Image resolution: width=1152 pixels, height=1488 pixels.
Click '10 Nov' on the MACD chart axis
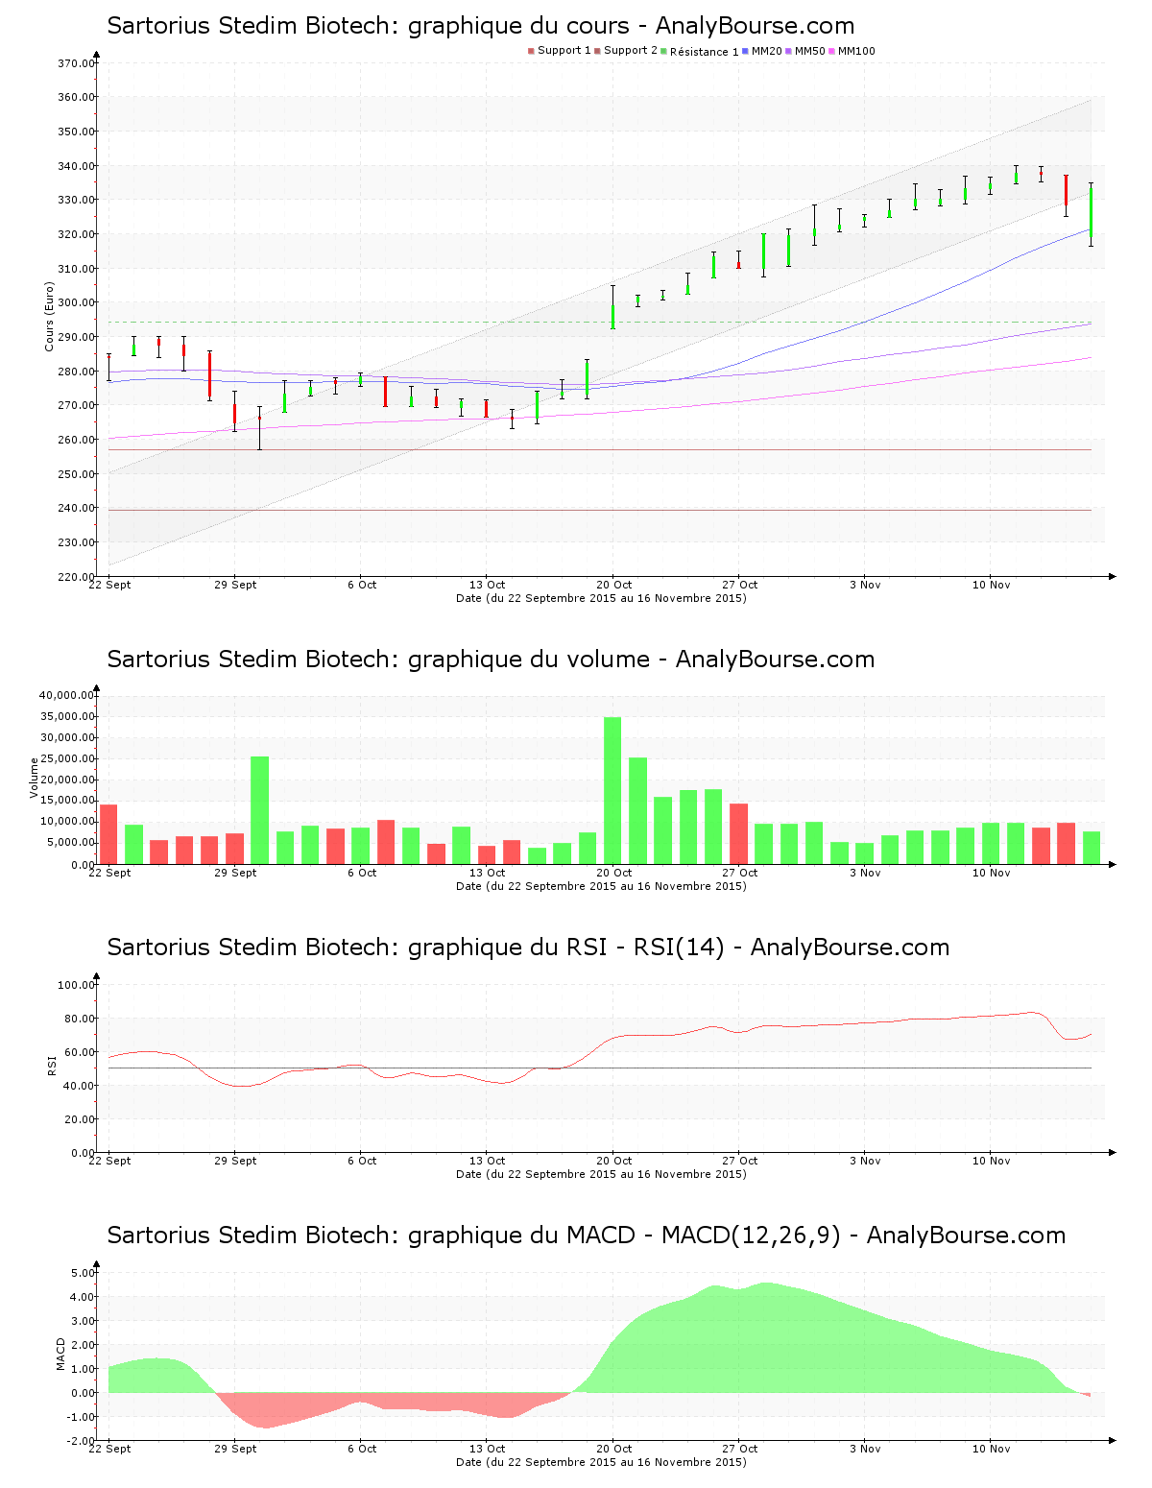tap(992, 1449)
